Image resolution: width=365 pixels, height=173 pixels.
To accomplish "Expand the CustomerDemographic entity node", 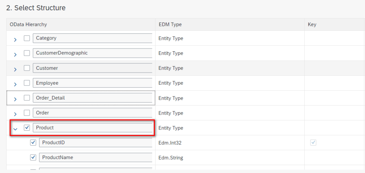I will coord(15,54).
